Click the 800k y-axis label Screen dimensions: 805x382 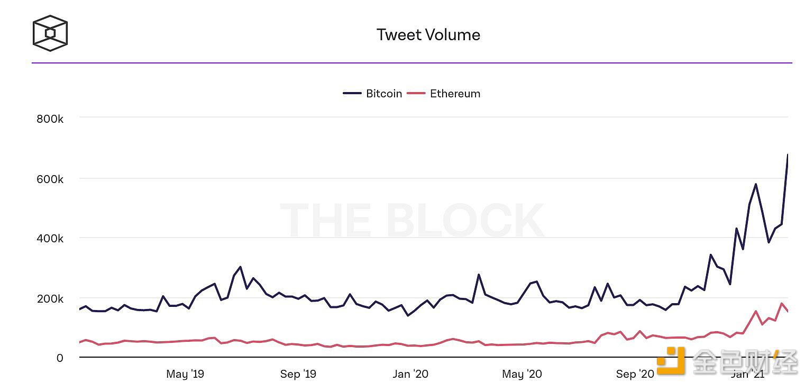click(50, 119)
